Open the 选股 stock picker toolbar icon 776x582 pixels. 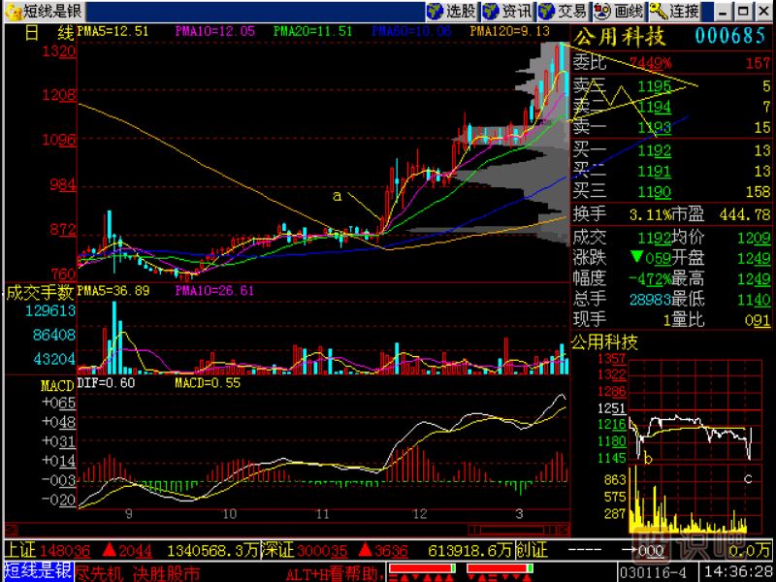tap(452, 12)
